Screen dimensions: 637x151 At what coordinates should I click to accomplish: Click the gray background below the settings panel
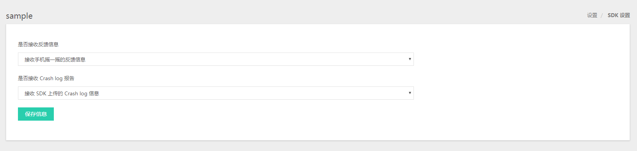tap(318, 146)
